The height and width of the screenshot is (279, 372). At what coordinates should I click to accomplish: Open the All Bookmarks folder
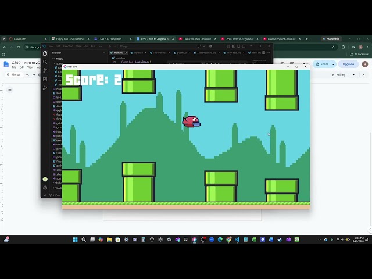coord(359,54)
